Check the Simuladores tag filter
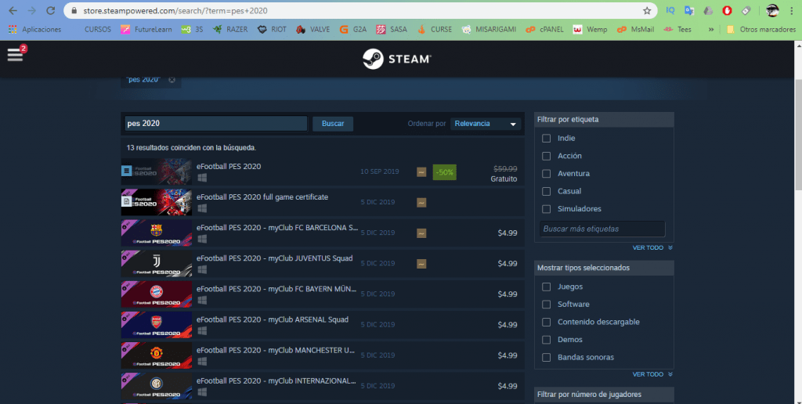Viewport: 802px width, 404px height. 546,208
